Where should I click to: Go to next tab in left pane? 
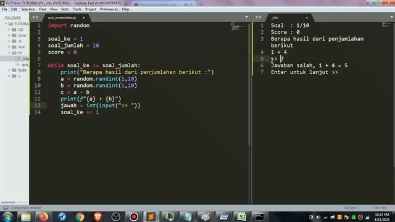click(37, 17)
